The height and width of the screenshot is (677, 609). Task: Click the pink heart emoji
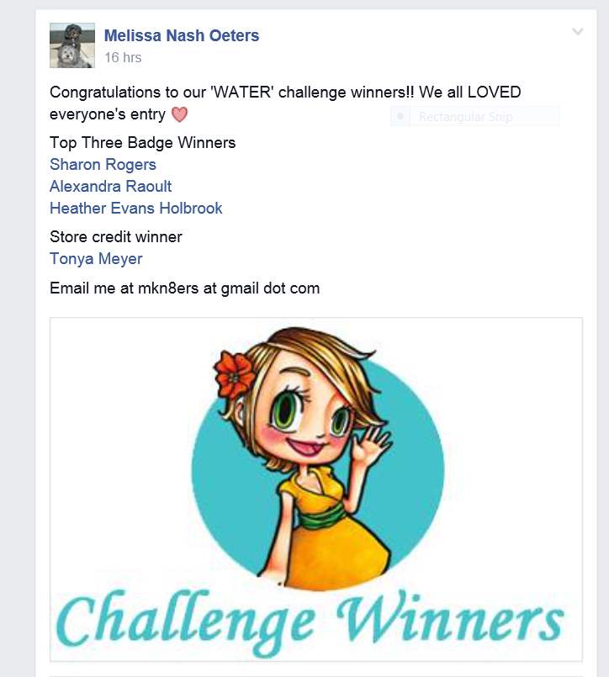point(179,115)
